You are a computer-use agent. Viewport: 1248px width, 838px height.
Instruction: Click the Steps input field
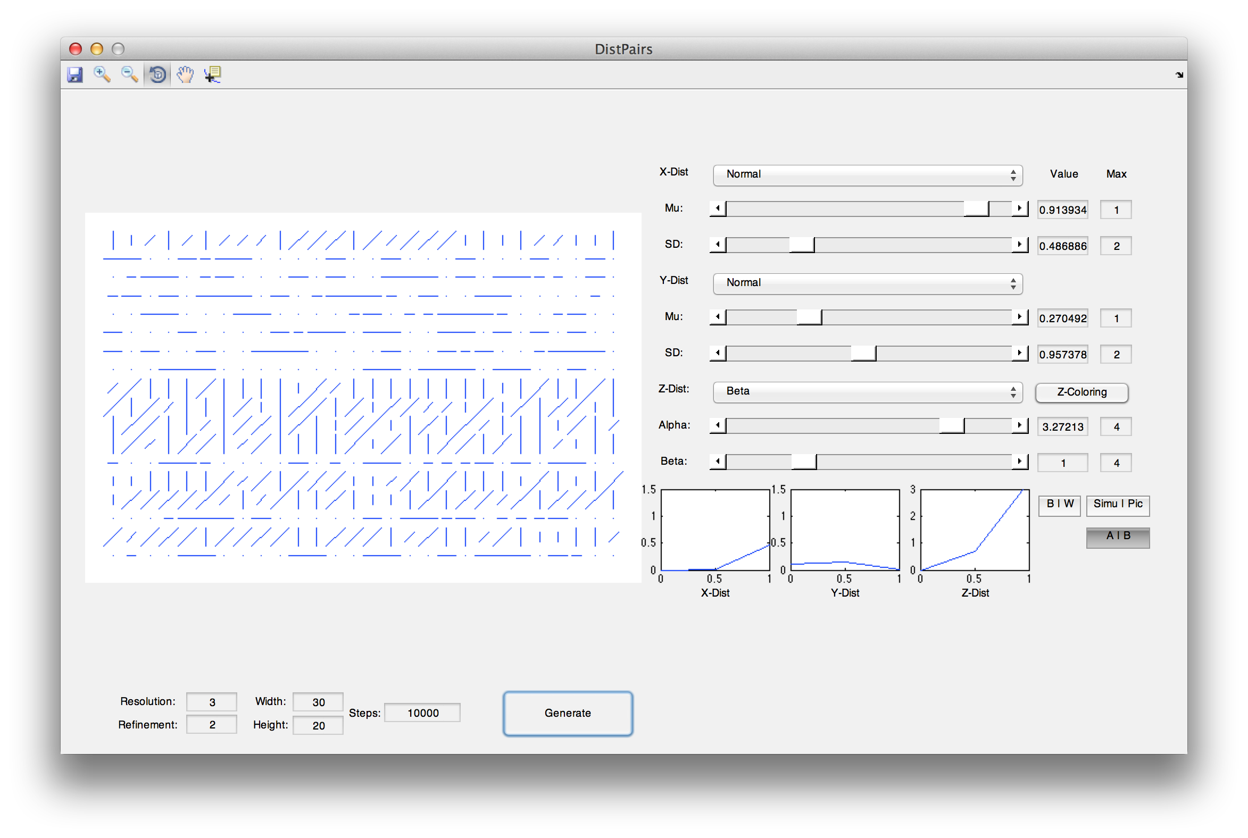pos(422,713)
